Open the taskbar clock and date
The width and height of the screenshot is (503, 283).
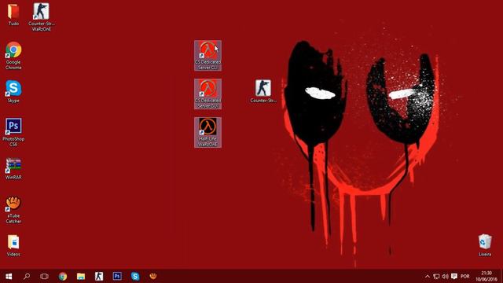[x=486, y=276]
